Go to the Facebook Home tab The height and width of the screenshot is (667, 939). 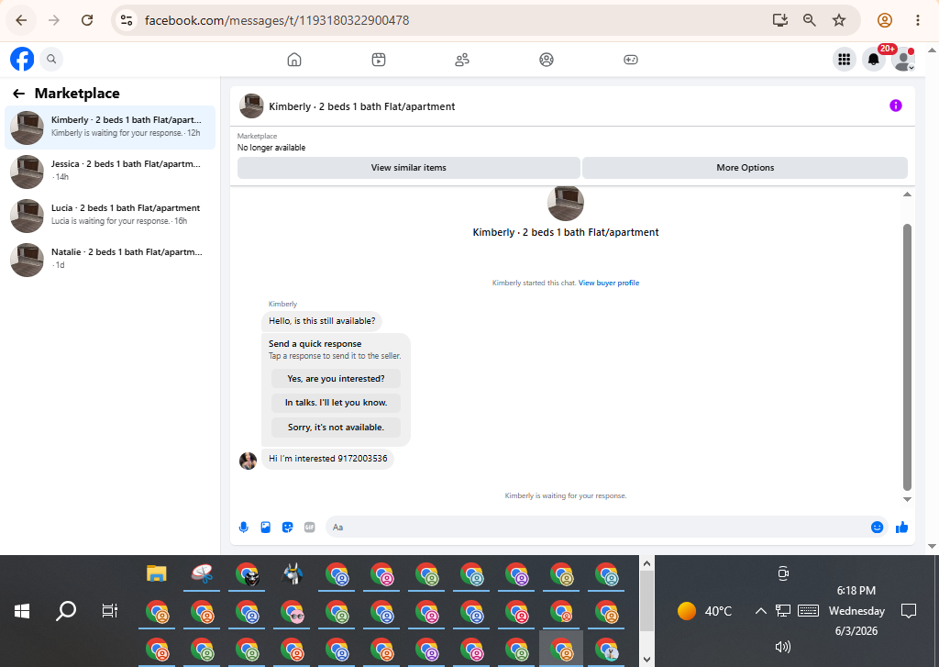(x=294, y=60)
